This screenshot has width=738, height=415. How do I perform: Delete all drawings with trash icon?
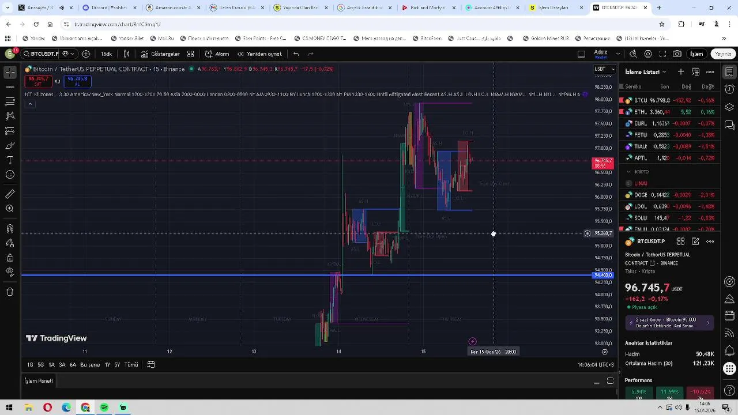(10, 292)
